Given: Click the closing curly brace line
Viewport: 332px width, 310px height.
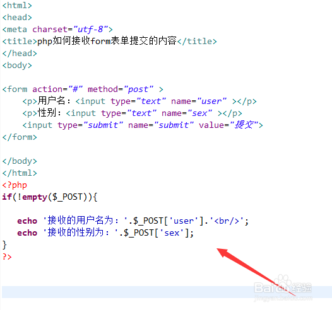Looking at the screenshot, I should tap(4, 245).
